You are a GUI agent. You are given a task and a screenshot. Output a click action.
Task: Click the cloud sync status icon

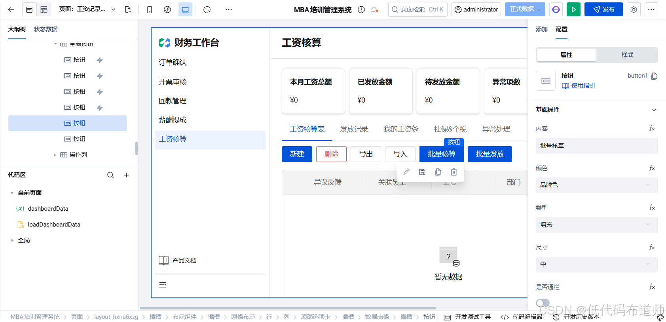pos(374,10)
